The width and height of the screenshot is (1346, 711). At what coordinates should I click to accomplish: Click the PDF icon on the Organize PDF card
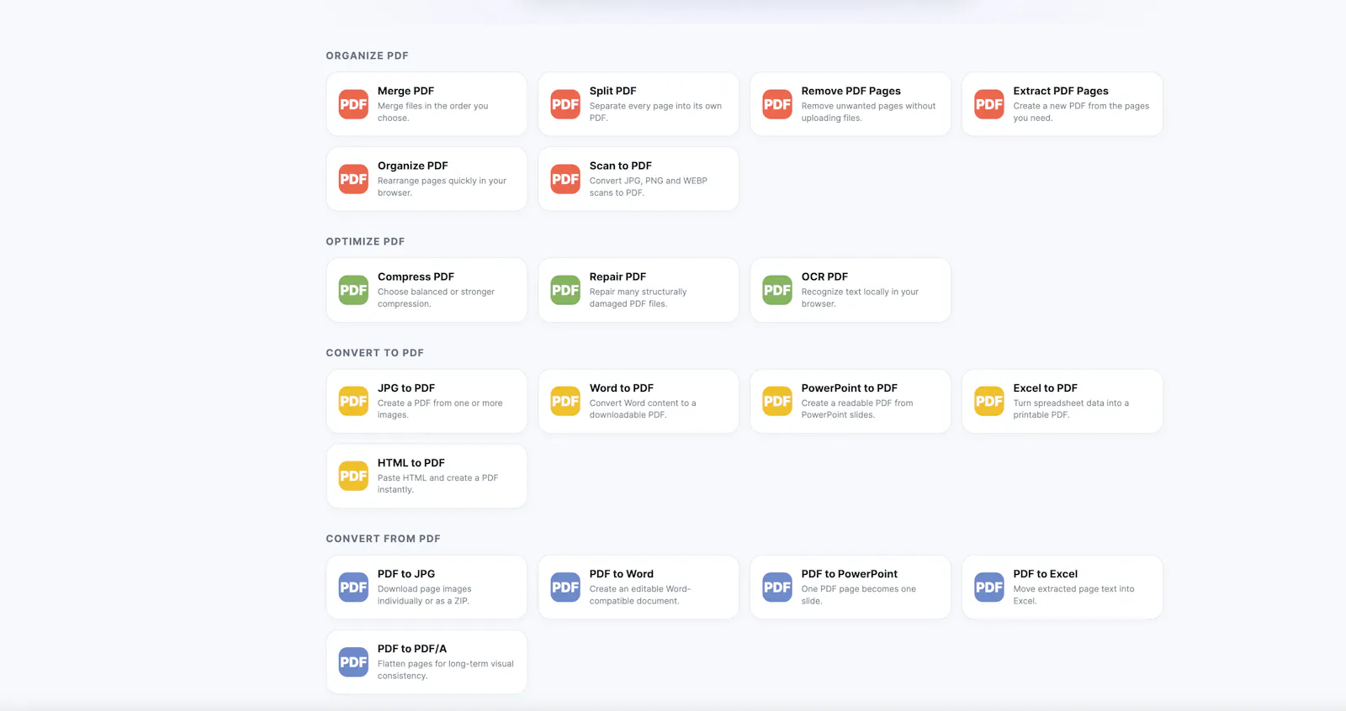point(353,179)
